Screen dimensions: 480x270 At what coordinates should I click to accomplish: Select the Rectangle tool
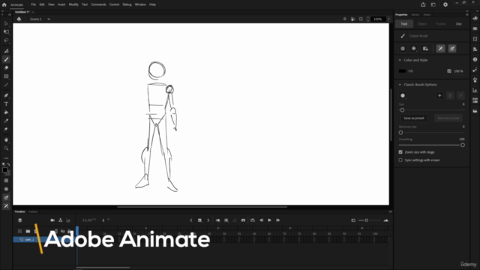[x=6, y=76]
